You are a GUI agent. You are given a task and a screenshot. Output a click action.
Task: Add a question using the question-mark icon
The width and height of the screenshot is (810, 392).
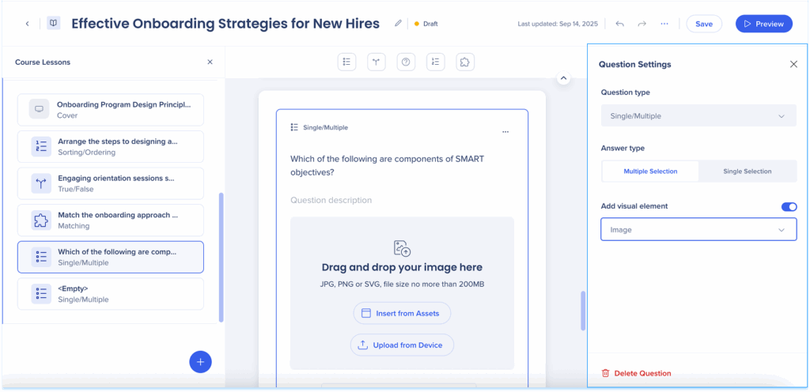(x=406, y=62)
